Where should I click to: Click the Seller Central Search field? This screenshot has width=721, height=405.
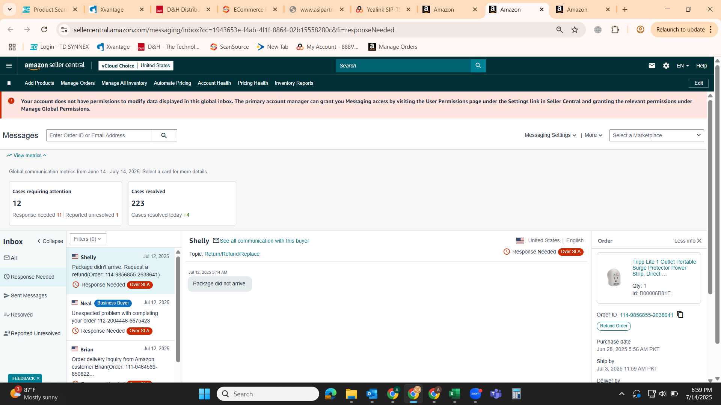(x=403, y=66)
